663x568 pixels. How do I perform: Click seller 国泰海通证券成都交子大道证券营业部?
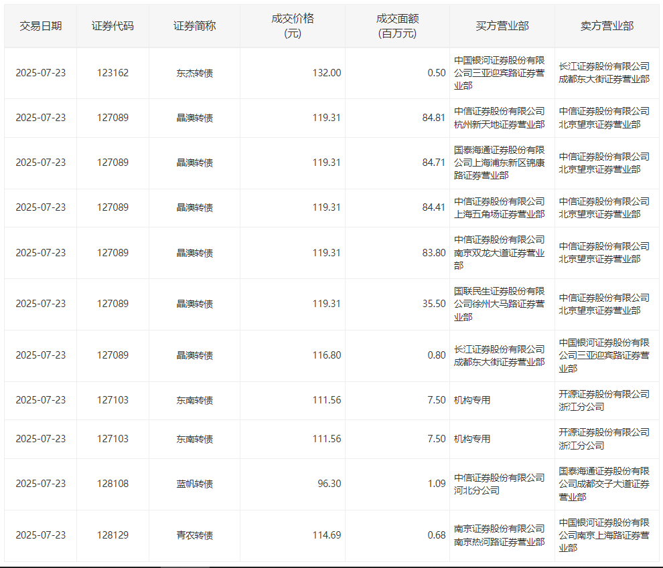click(x=604, y=484)
